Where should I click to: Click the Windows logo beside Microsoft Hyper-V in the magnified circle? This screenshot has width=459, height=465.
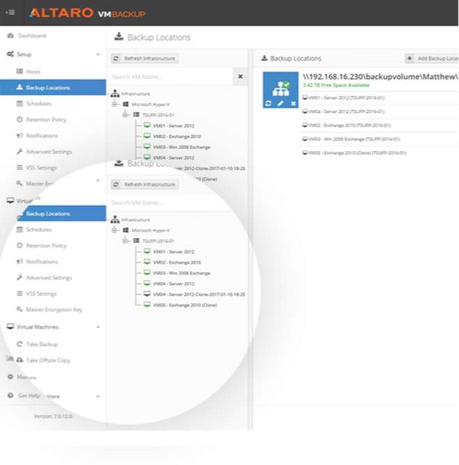coord(126,230)
